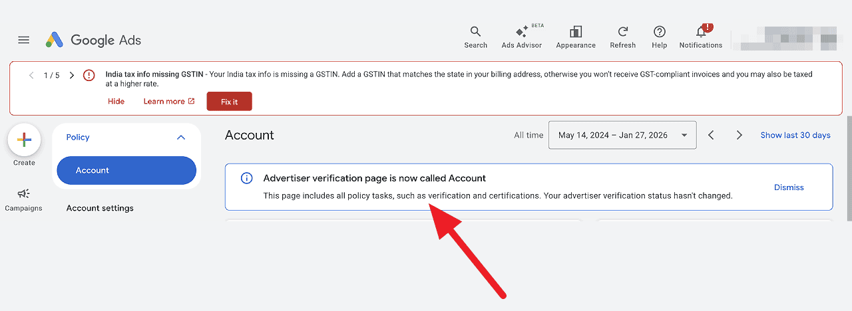View Notifications bell alerts
This screenshot has width=852, height=311.
[x=700, y=37]
